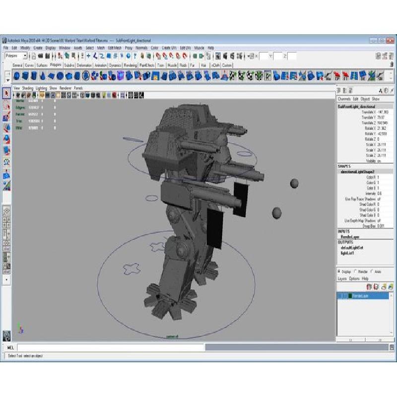The height and width of the screenshot is (397, 397).
Task: Click the MEL command line input field
Action: click(x=111, y=347)
